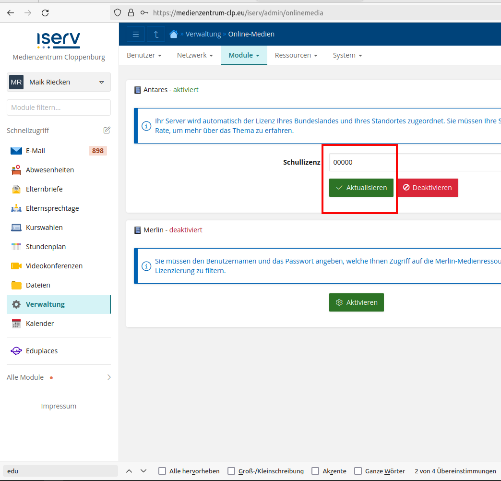501x481 pixels.
Task: Open the Benutzer dropdown menu
Action: [144, 55]
